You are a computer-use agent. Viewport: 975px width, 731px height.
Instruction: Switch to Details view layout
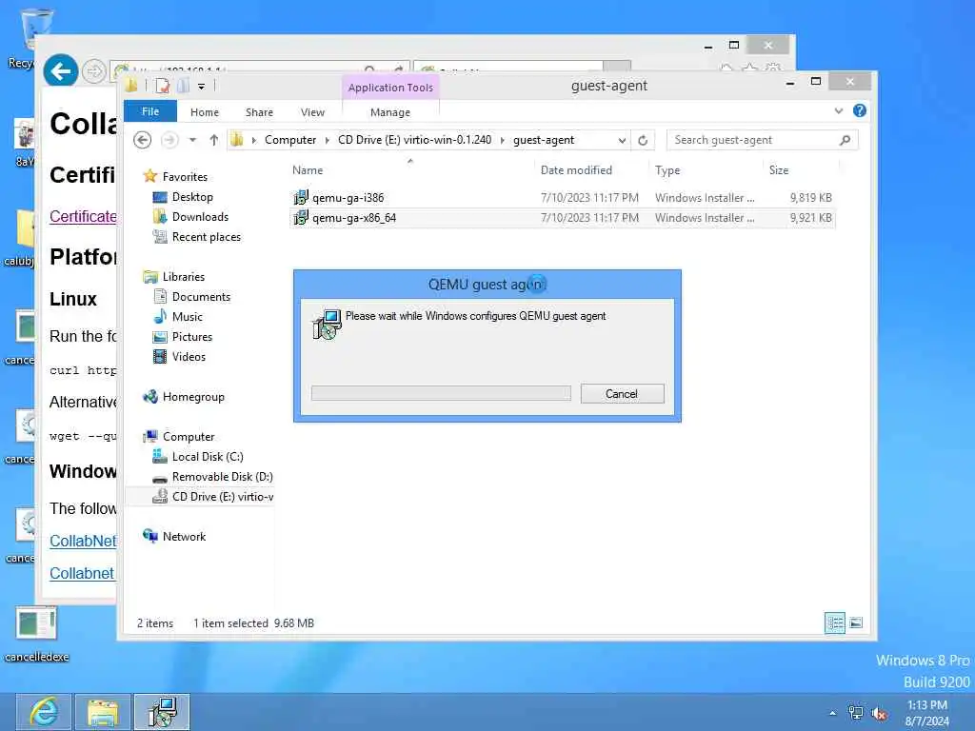click(x=835, y=622)
